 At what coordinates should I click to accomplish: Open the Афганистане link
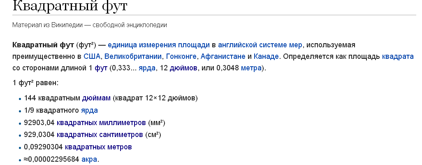point(223,56)
